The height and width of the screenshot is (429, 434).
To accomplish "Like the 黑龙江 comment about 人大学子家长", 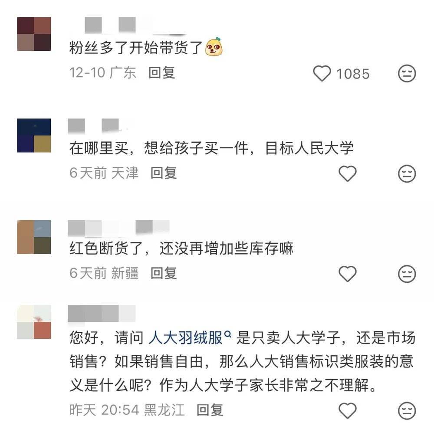I will pyautogui.click(x=348, y=410).
